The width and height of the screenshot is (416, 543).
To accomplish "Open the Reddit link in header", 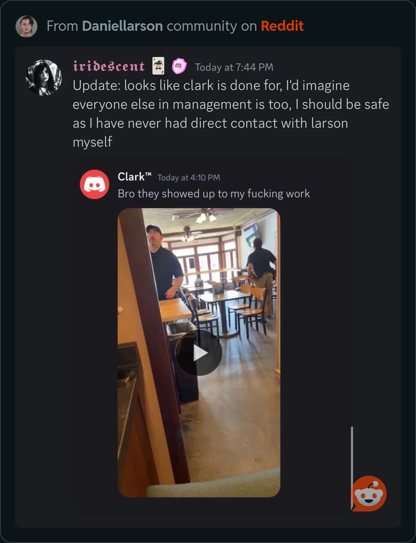I will pos(282,26).
